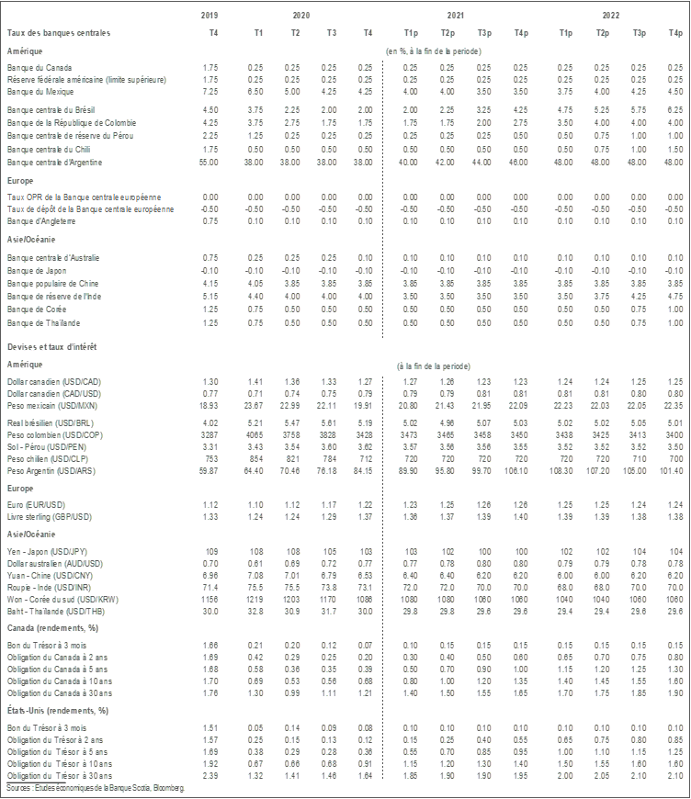Click the Banque d'Angleterre row label
The width and height of the screenshot is (691, 799).
click(44, 221)
